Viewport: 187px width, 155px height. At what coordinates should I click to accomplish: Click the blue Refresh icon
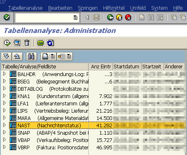click(51, 43)
